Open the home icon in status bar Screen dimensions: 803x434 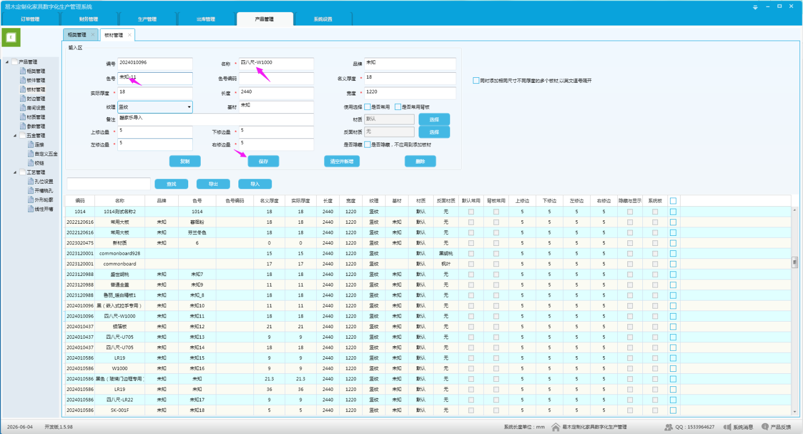[556, 427]
